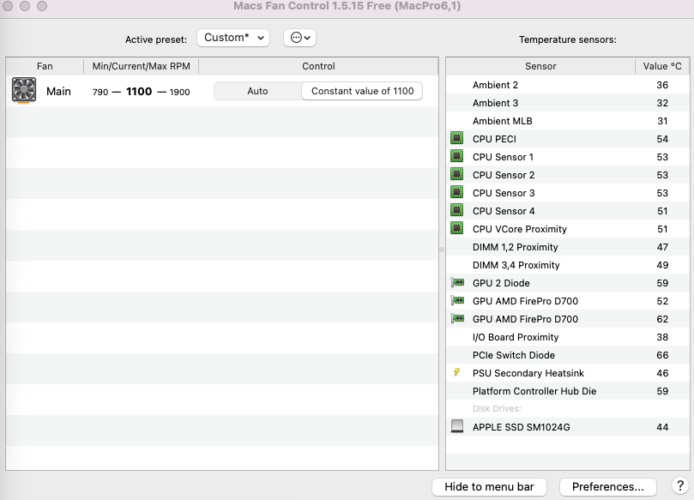Image resolution: width=694 pixels, height=500 pixels.
Task: Open the ellipsis preset options menu
Action: 299,38
